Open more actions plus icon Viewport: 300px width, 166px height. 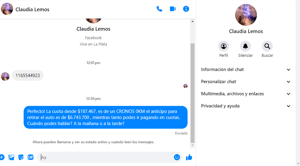pyautogui.click(x=2, y=158)
